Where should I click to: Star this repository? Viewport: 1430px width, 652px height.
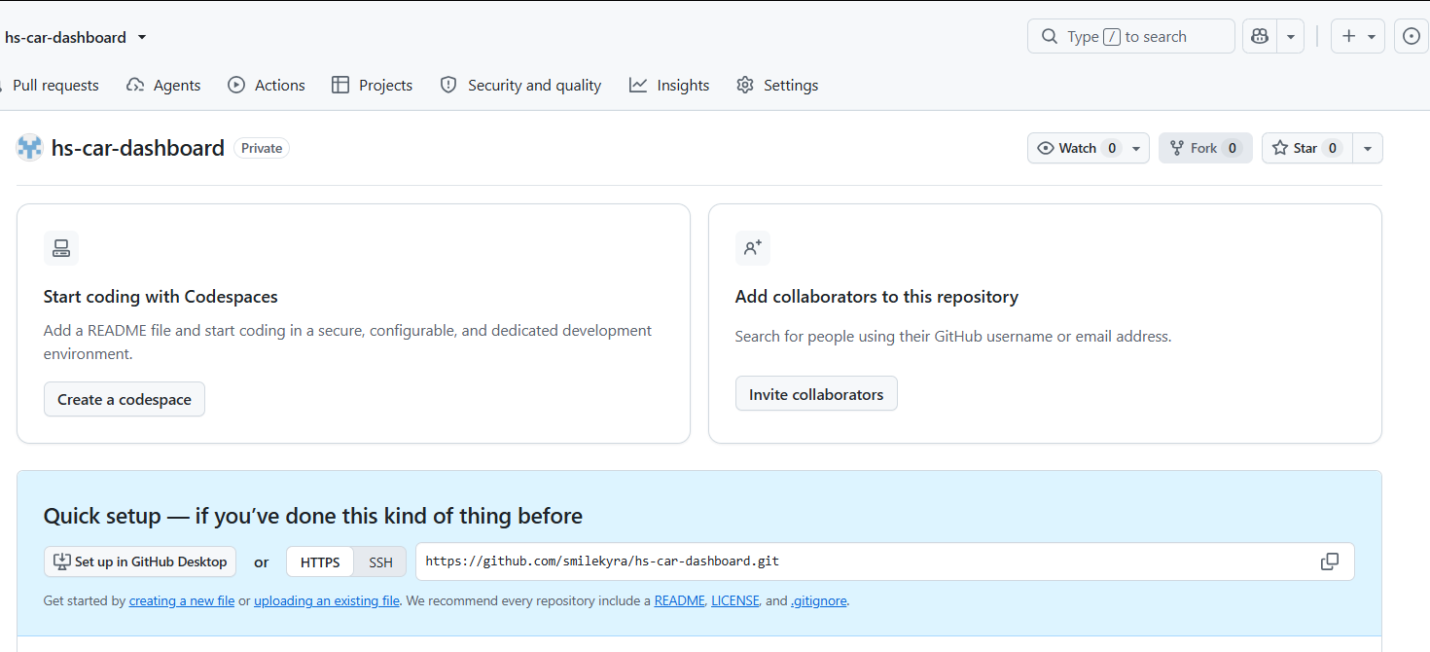pyautogui.click(x=1307, y=148)
